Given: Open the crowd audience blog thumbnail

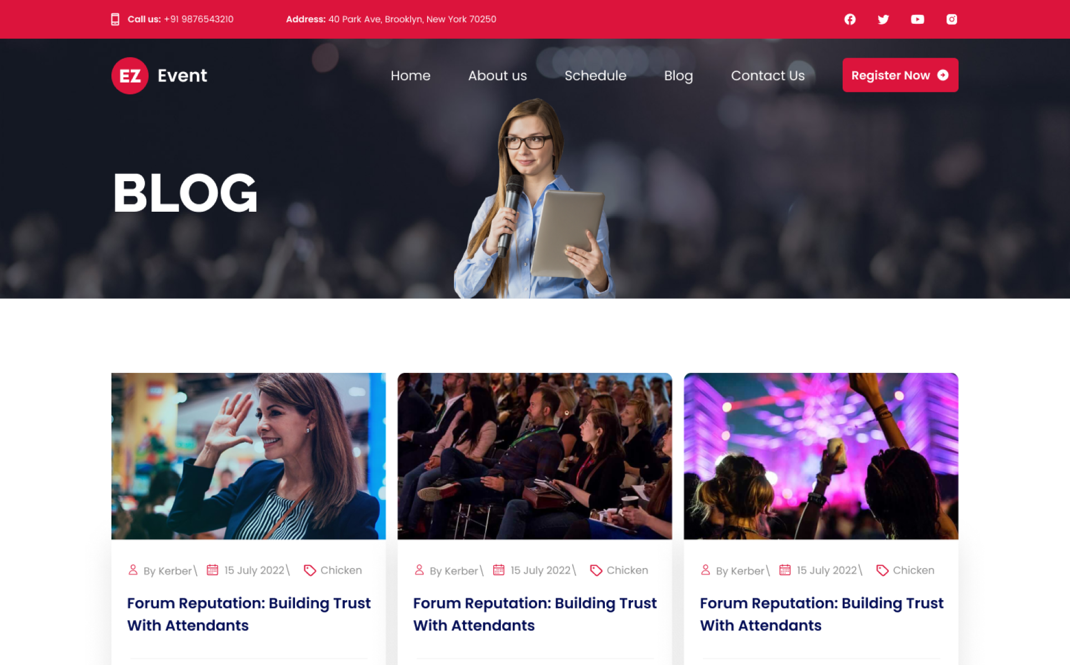Looking at the screenshot, I should 534,456.
